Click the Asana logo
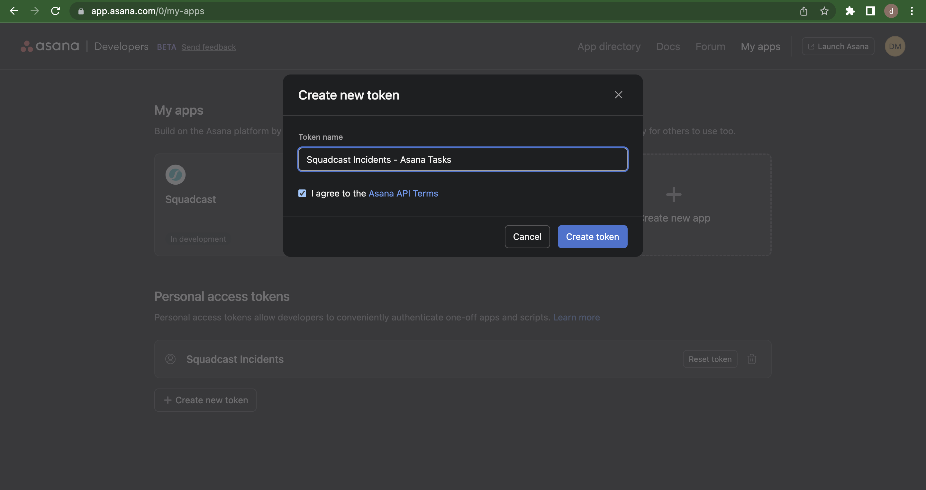Image resolution: width=926 pixels, height=490 pixels. [x=50, y=46]
